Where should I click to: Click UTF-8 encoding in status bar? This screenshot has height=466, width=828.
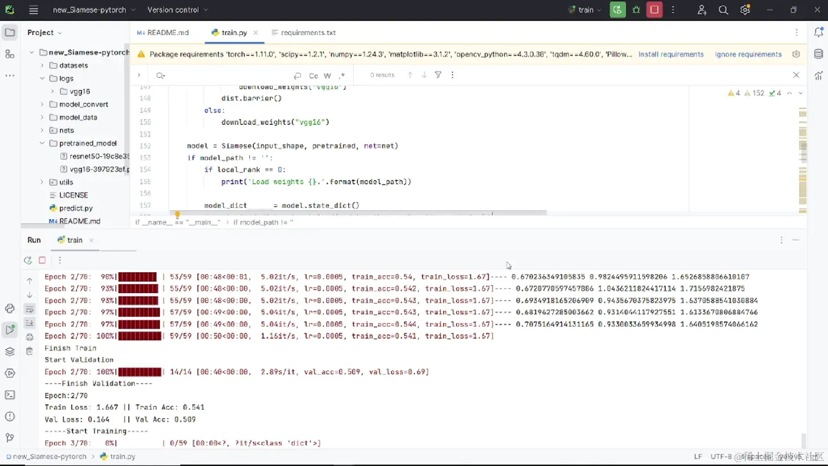pos(721,456)
